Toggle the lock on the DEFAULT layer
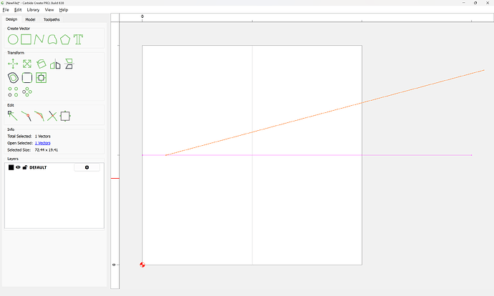 click(25, 167)
